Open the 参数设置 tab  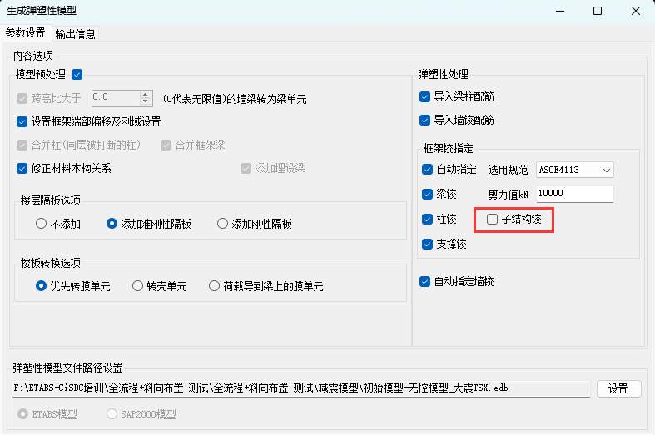pos(25,33)
